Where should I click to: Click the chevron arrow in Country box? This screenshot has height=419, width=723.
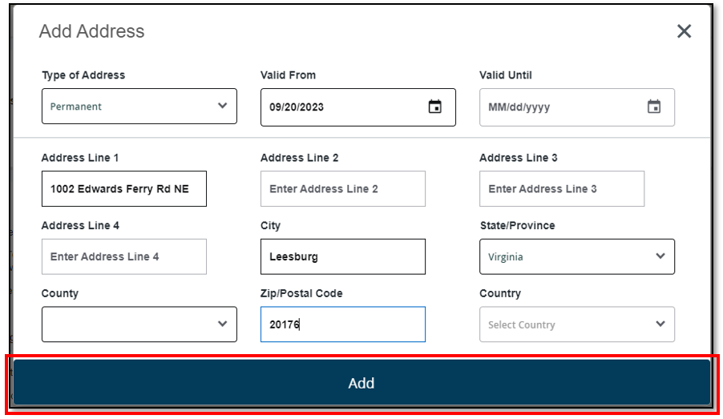coord(660,324)
